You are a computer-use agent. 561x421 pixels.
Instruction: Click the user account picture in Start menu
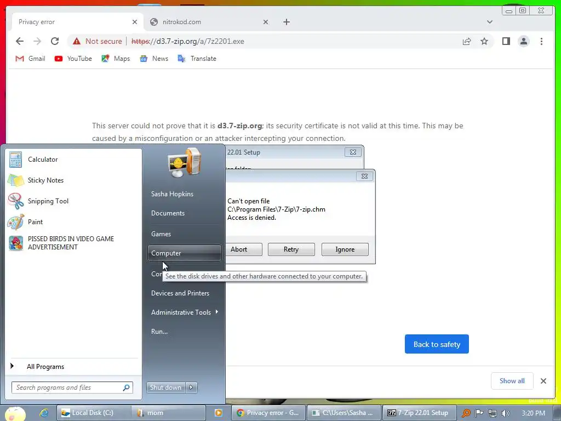tap(184, 163)
